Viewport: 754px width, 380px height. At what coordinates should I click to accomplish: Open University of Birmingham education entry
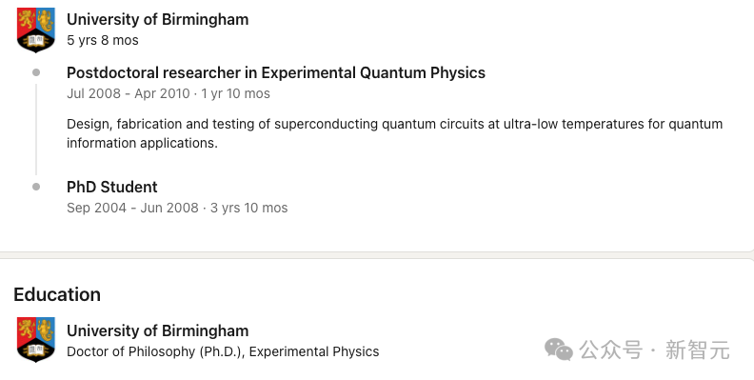tap(158, 330)
